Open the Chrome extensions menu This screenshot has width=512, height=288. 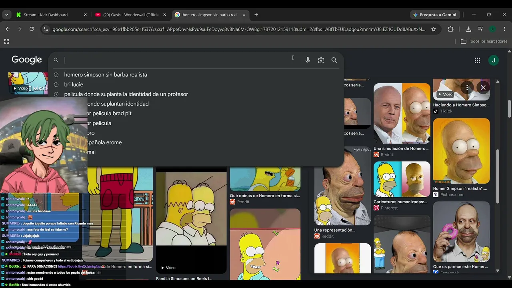[x=451, y=29]
